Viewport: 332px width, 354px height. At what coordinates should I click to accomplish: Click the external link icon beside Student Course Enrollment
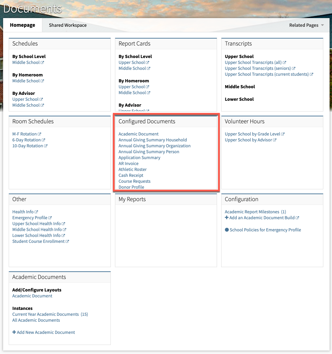tap(68, 241)
